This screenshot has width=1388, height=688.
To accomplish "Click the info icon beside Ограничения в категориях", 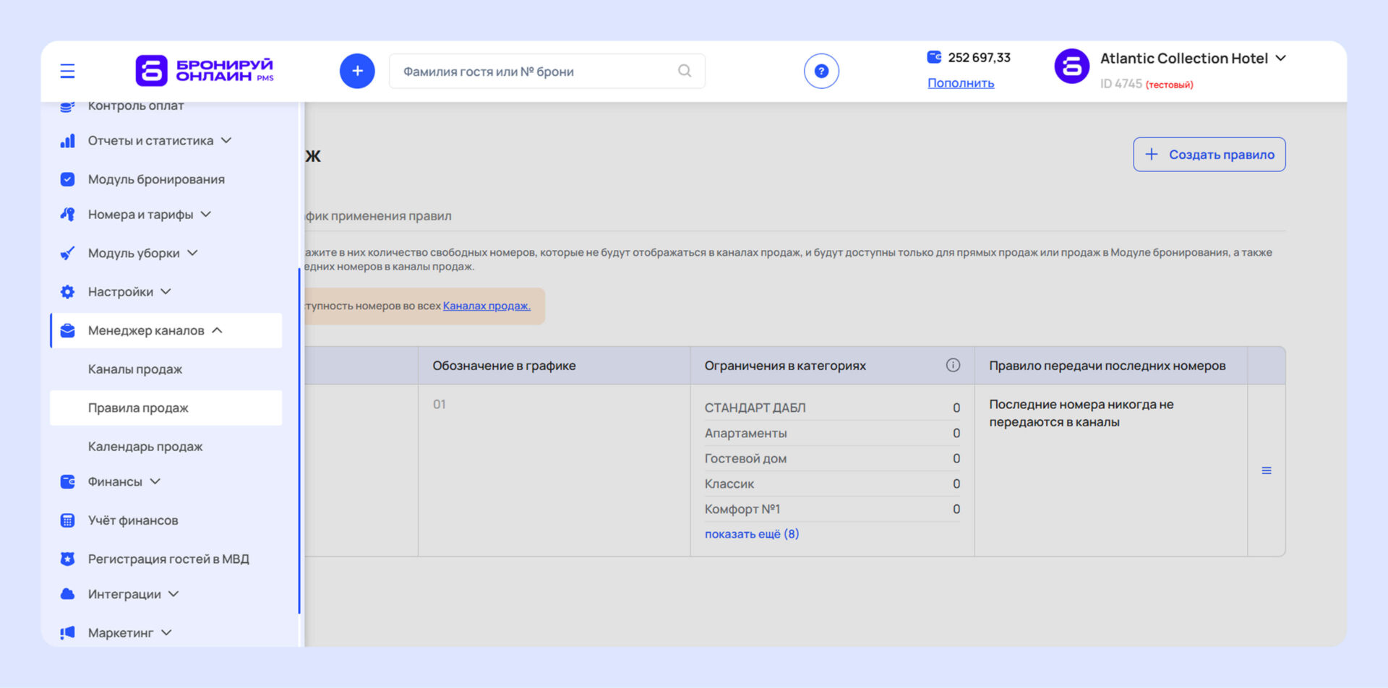I will point(953,365).
